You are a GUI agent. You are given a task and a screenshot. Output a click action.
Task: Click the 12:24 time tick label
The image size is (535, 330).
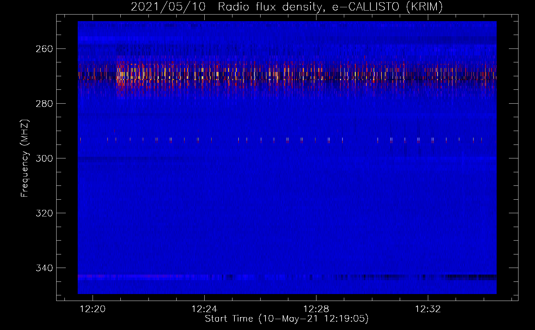205,309
